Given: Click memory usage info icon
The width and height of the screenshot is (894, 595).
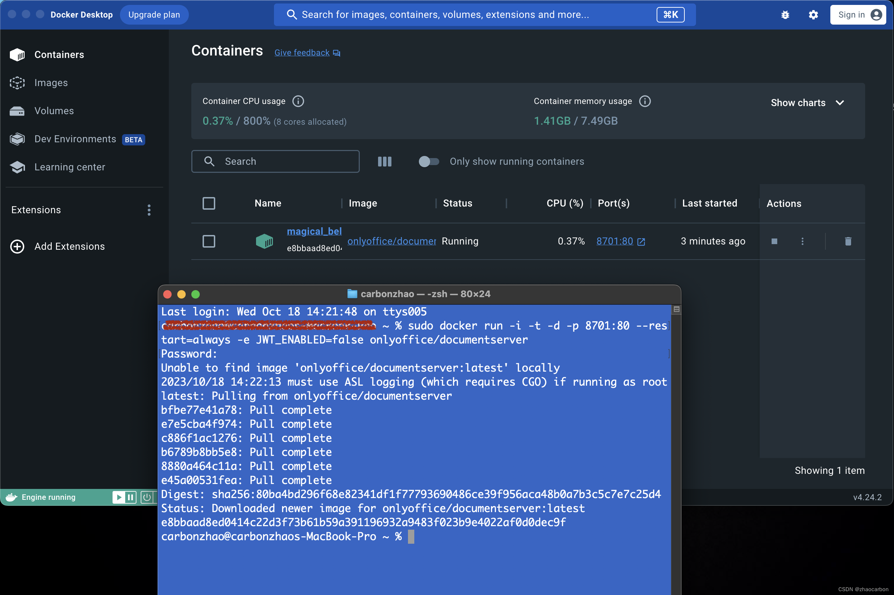Looking at the screenshot, I should coord(645,101).
